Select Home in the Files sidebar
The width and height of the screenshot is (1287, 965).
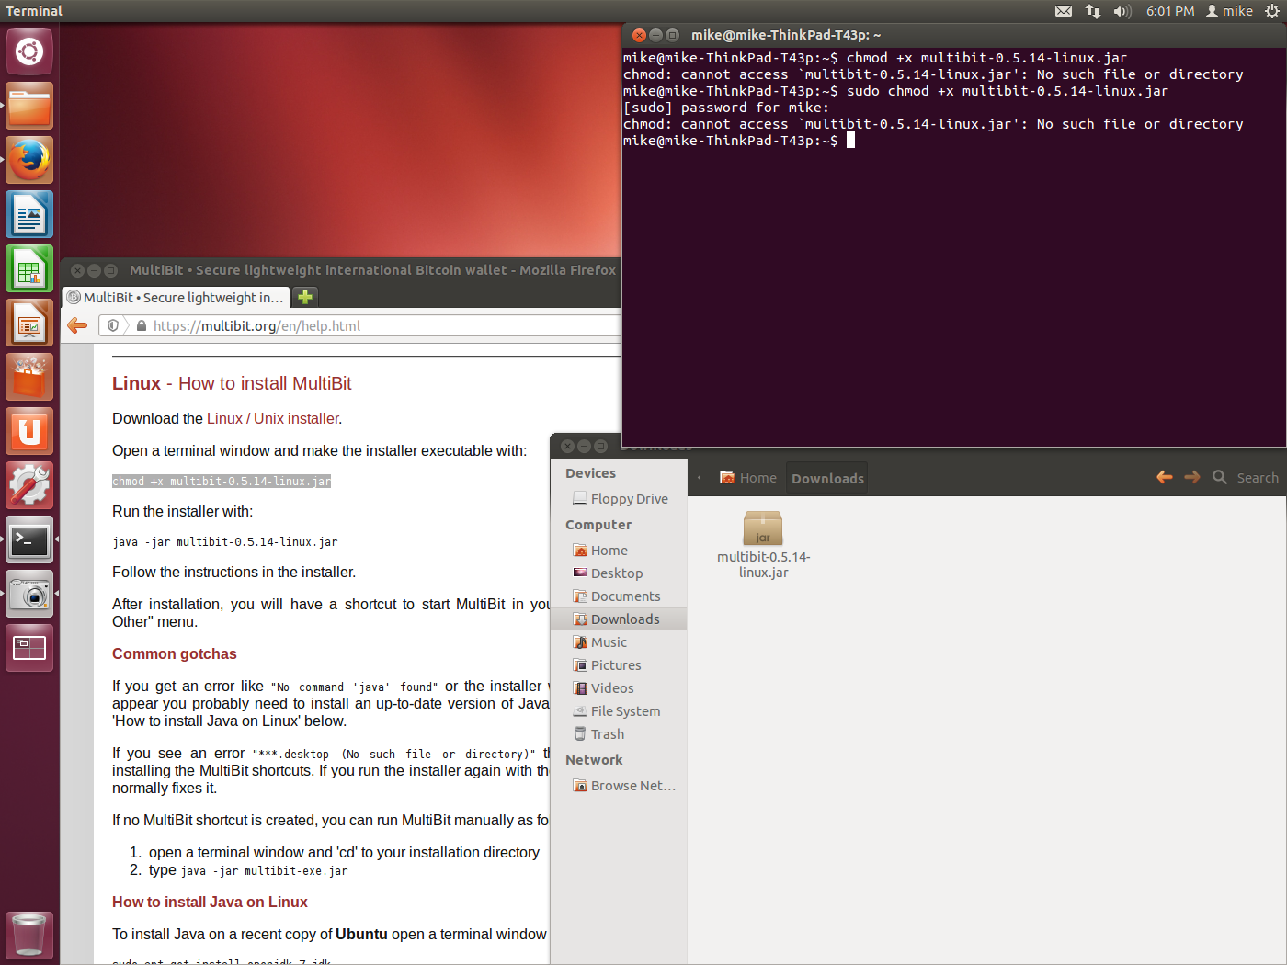point(619,550)
